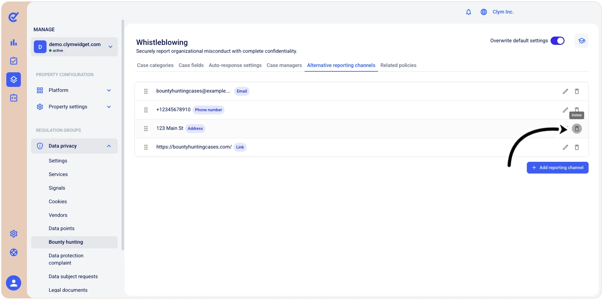The image size is (603, 300).
Task: Open the checklist tasks icon in sidebar
Action: [x=14, y=61]
